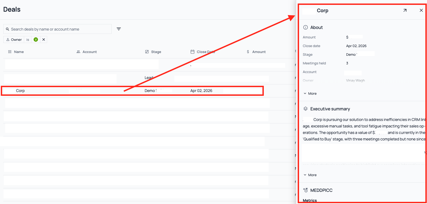Close the Corp deal side panel
The image size is (427, 204).
[421, 11]
